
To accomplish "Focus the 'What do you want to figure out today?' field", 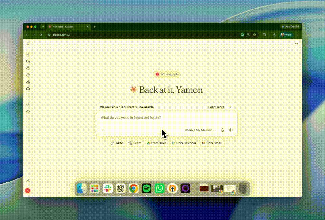I will pos(167,117).
